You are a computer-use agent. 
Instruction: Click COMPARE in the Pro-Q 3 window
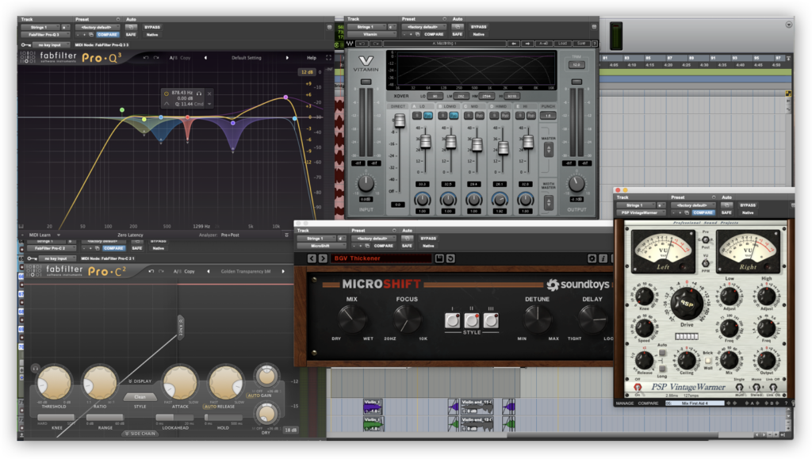(x=107, y=35)
